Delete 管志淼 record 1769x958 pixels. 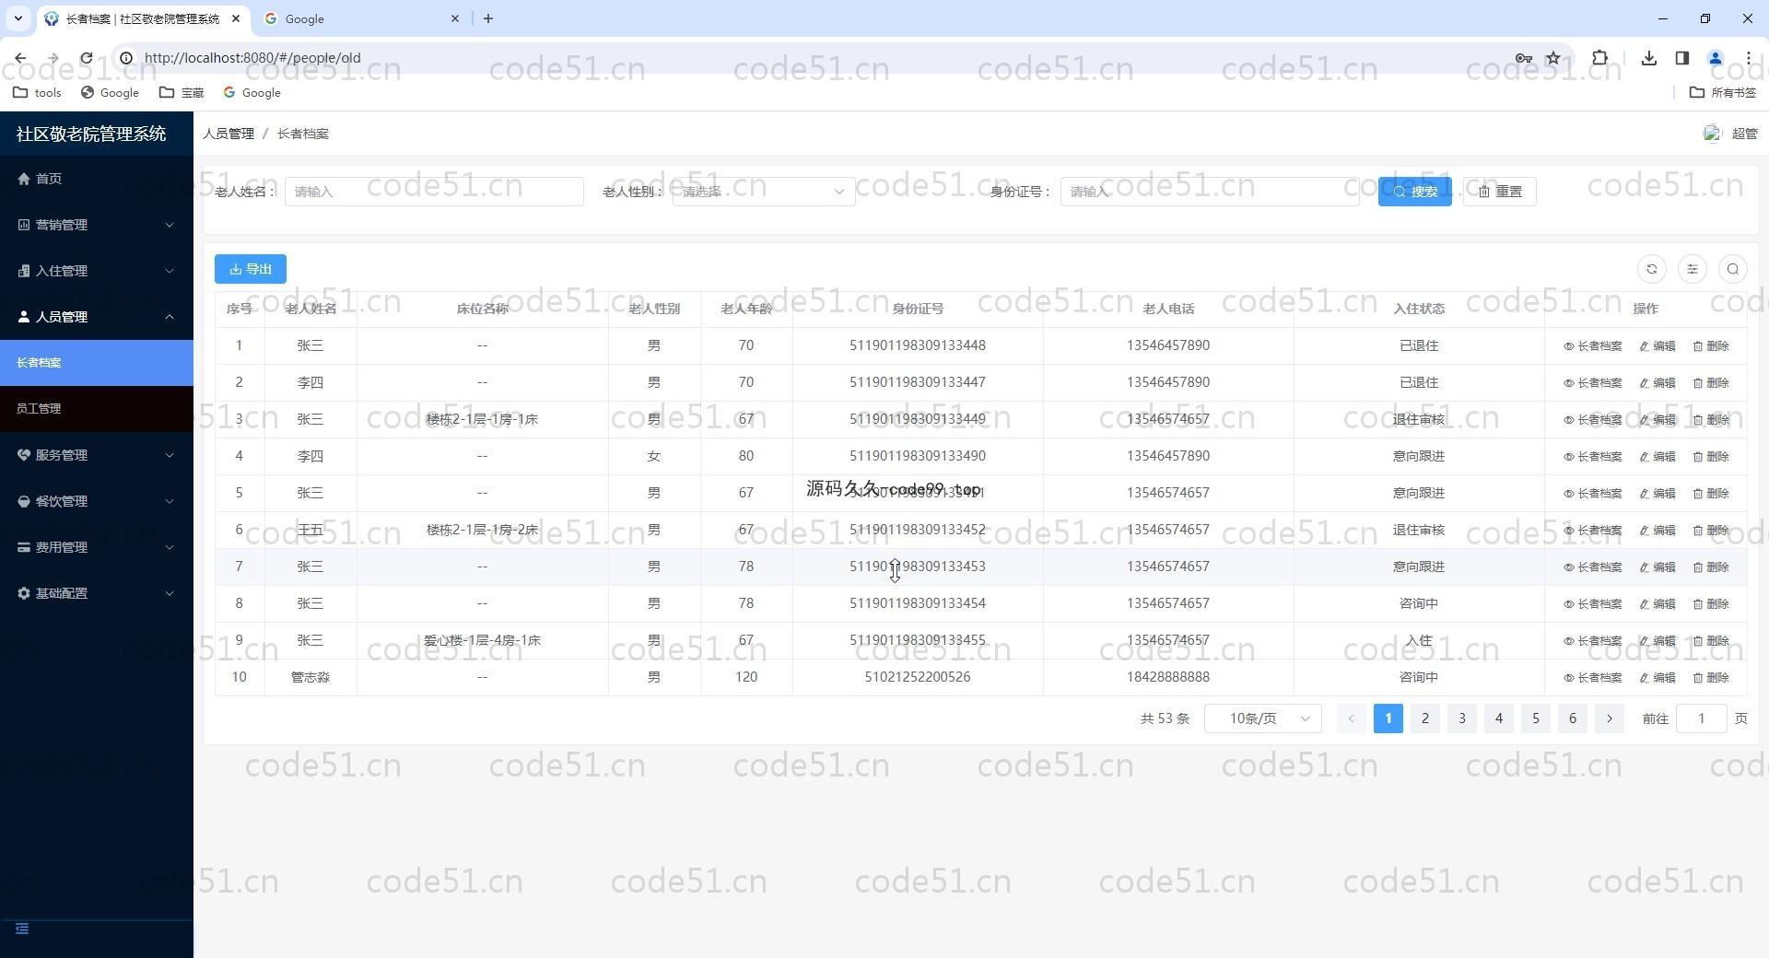pyautogui.click(x=1711, y=678)
